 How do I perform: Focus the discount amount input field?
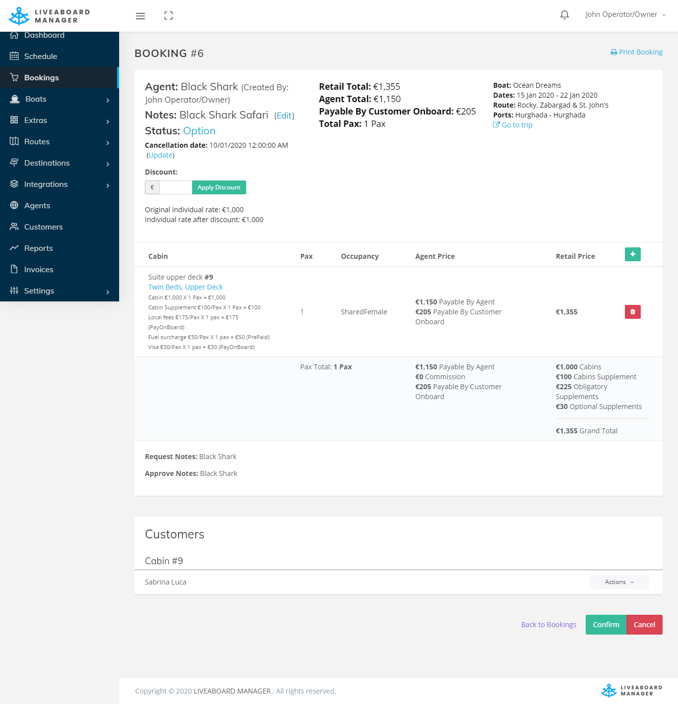coord(176,187)
